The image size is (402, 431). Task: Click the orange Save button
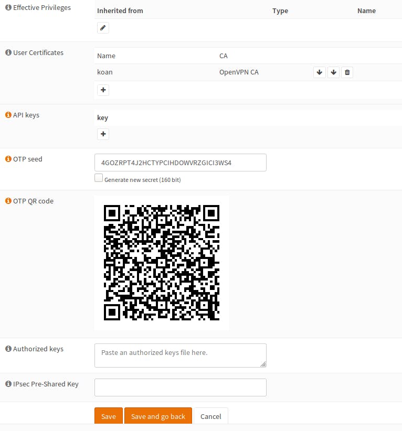click(x=109, y=416)
